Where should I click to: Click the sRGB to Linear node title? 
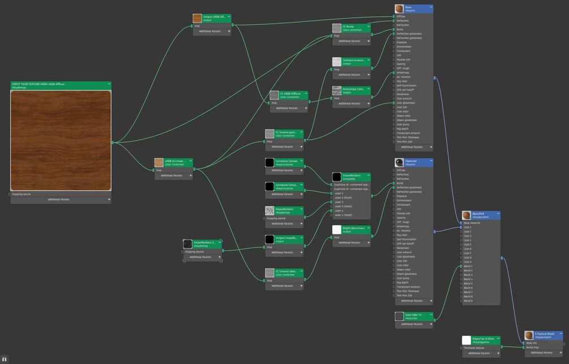[x=176, y=161]
